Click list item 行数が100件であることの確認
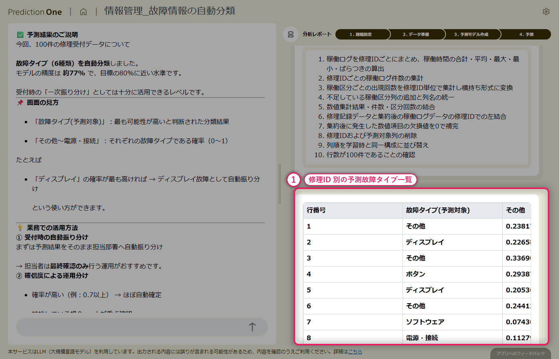Screen dimensions: 559x359 click(371, 155)
